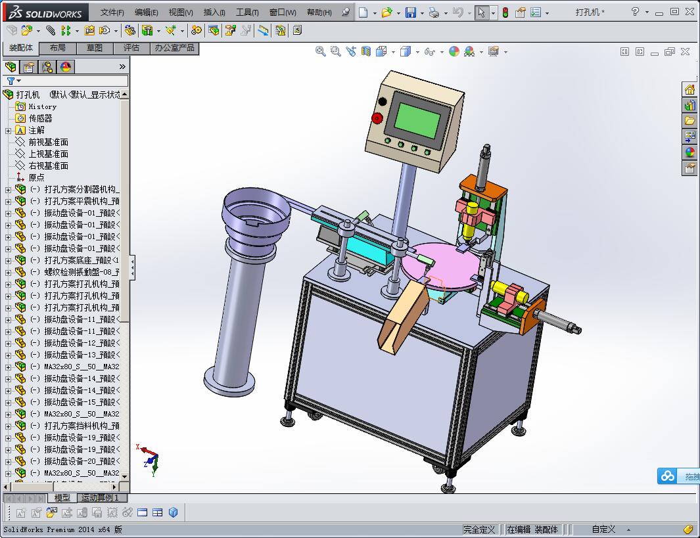Screen dimensions: 700x538
Task: Click the 评估 CommandManager tab
Action: pyautogui.click(x=130, y=47)
